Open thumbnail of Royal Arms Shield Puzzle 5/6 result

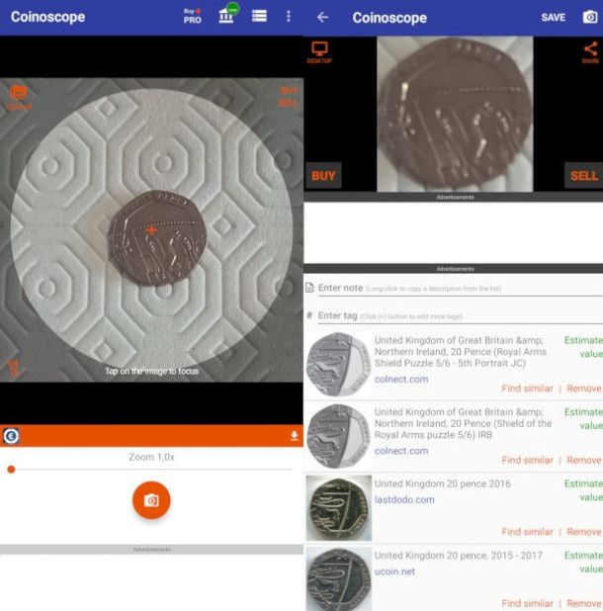[x=338, y=365]
